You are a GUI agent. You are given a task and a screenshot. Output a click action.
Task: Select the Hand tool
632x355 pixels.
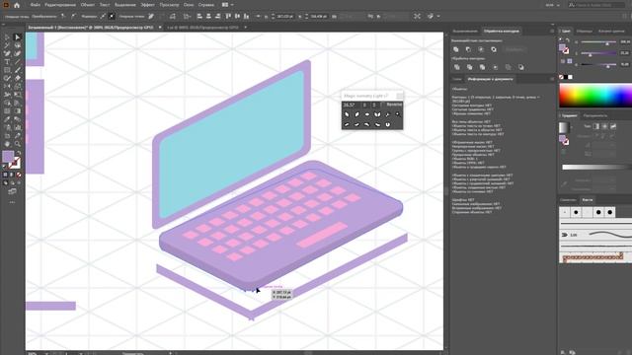(x=7, y=144)
